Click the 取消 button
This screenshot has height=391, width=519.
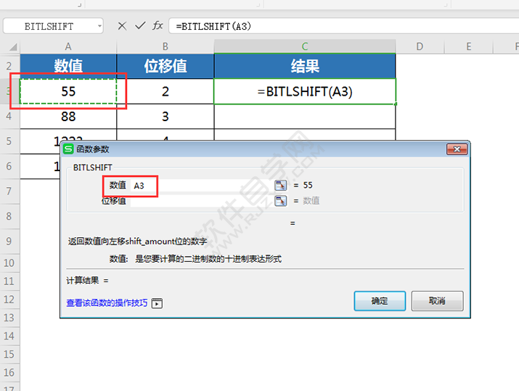(437, 301)
